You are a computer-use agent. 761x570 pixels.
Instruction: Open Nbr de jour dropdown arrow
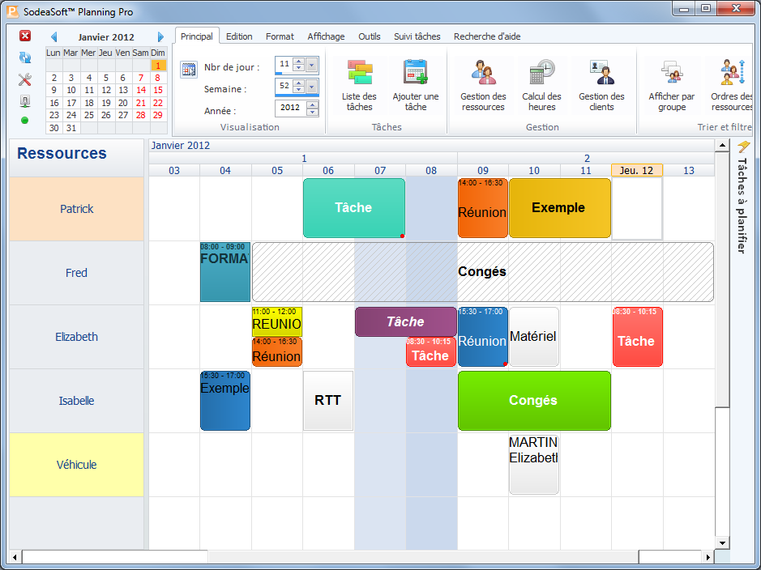tap(312, 65)
